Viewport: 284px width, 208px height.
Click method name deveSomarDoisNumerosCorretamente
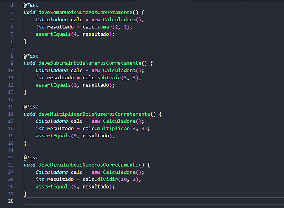click(x=86, y=13)
